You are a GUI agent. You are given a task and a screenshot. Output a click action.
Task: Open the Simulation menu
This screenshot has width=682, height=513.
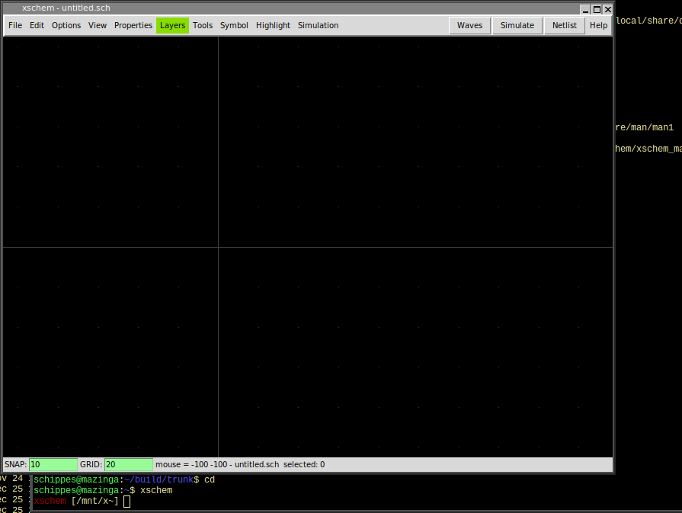(318, 25)
